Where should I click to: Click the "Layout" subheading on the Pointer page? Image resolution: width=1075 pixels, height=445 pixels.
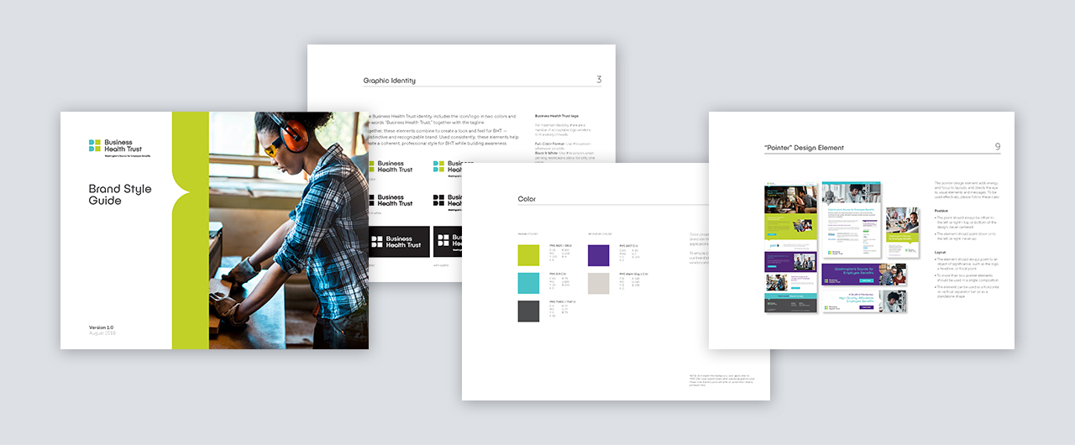(x=941, y=252)
